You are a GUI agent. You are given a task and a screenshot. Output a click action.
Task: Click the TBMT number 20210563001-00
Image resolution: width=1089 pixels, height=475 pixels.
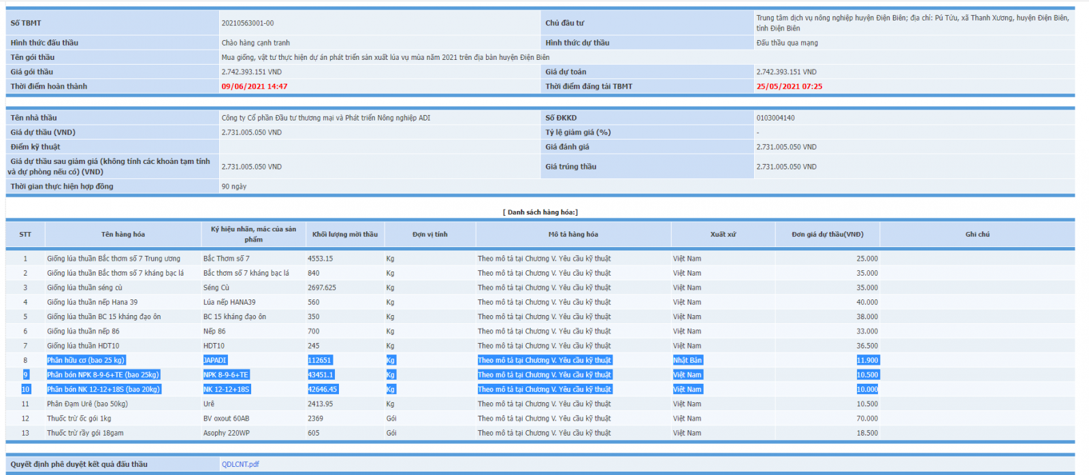(248, 23)
